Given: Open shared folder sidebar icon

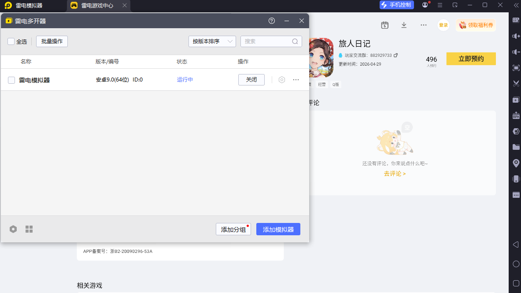Looking at the screenshot, I should (516, 147).
